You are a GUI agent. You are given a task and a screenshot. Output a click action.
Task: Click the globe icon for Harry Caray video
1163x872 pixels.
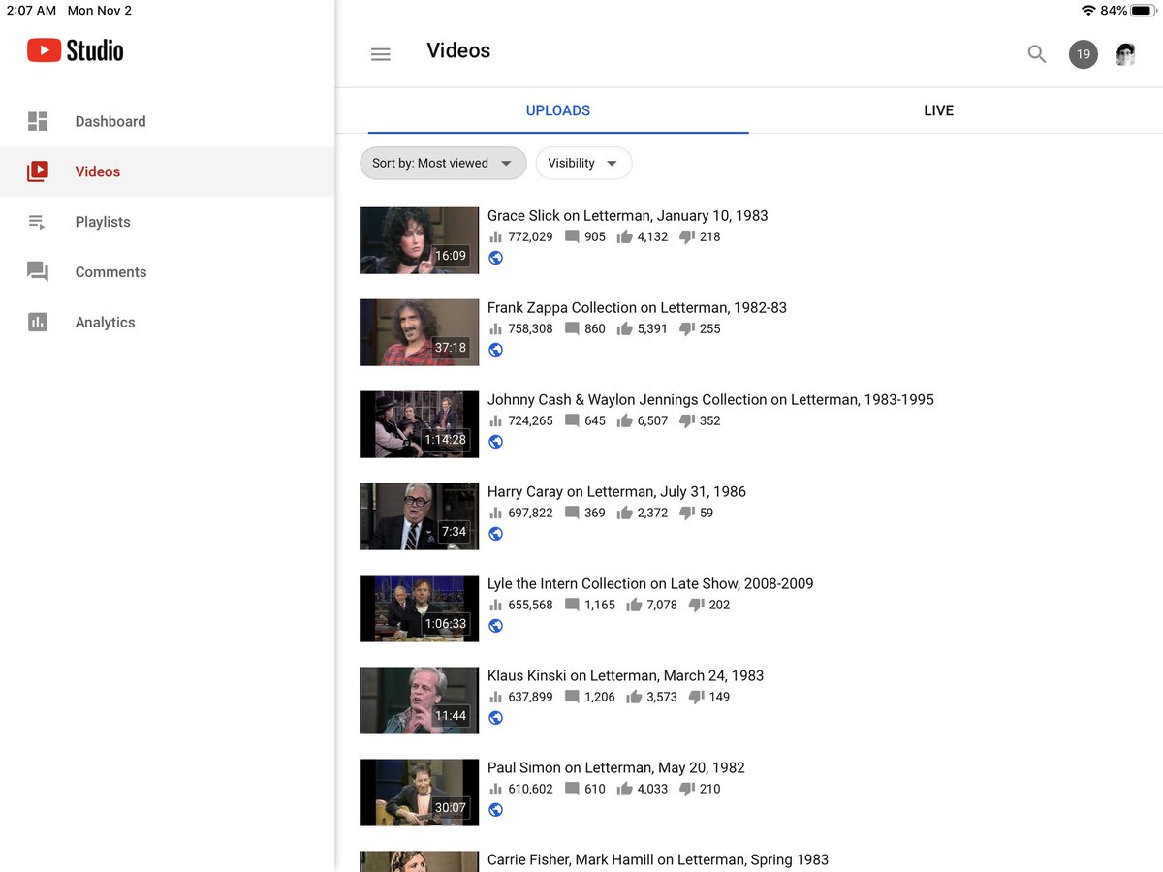tap(495, 534)
